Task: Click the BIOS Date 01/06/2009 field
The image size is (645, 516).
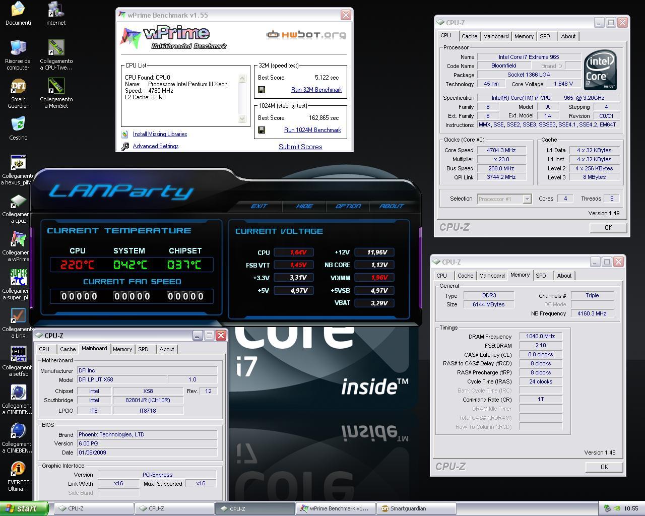Action: point(147,453)
